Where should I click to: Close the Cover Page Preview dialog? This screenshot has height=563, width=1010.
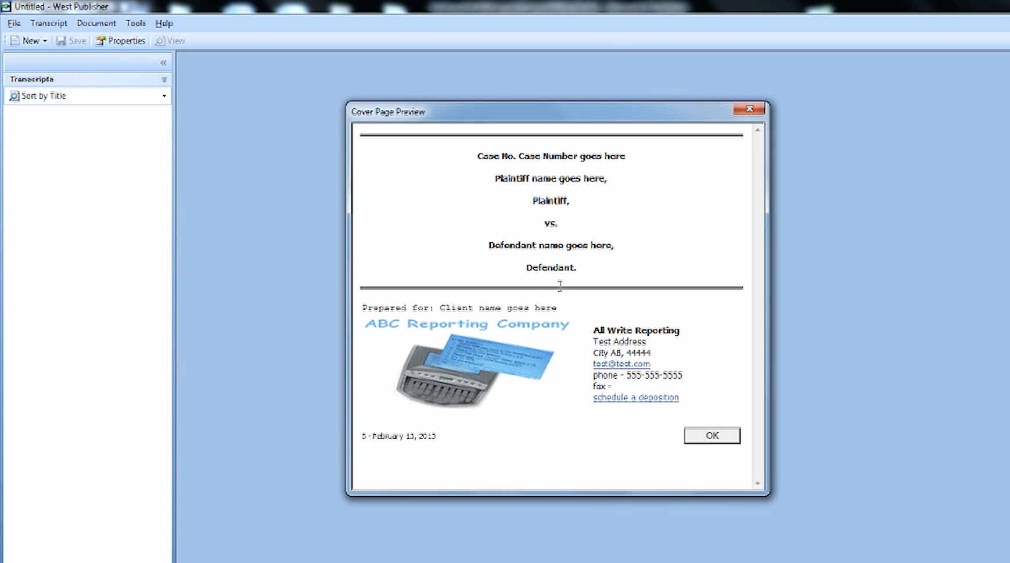tap(749, 109)
